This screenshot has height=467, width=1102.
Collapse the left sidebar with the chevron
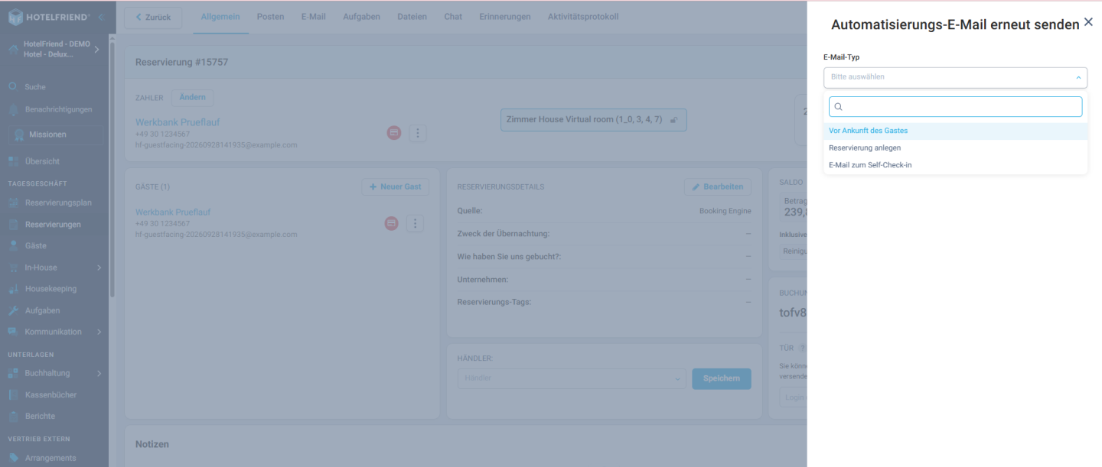pyautogui.click(x=101, y=17)
